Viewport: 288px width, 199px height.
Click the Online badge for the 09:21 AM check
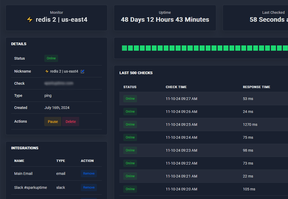130,176
